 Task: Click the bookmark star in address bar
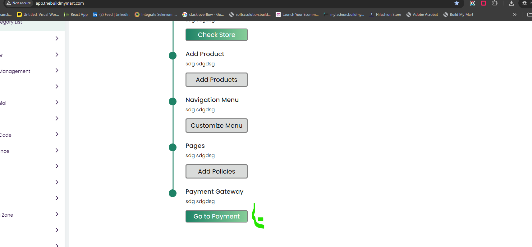[457, 3]
